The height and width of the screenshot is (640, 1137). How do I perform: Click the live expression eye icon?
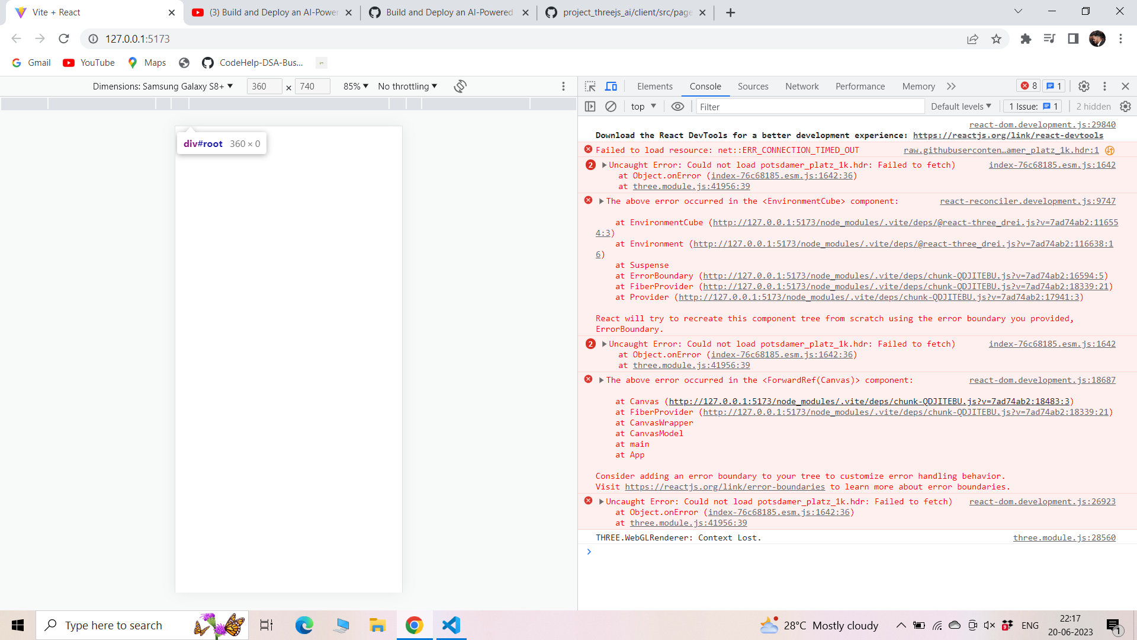(x=677, y=107)
